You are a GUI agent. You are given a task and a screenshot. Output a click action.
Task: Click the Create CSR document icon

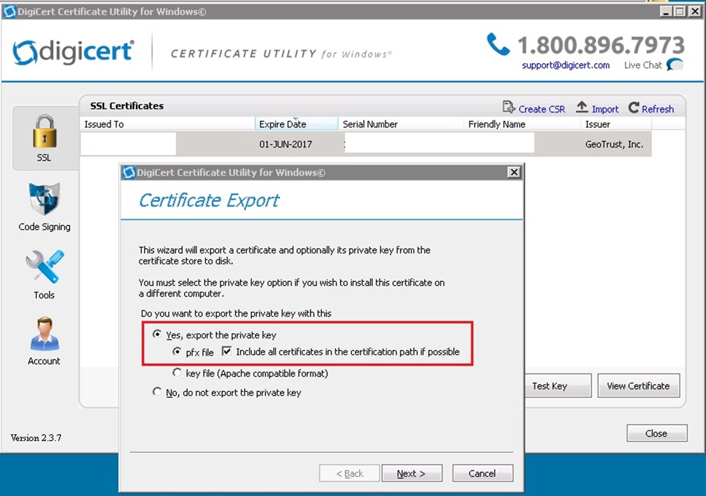509,107
